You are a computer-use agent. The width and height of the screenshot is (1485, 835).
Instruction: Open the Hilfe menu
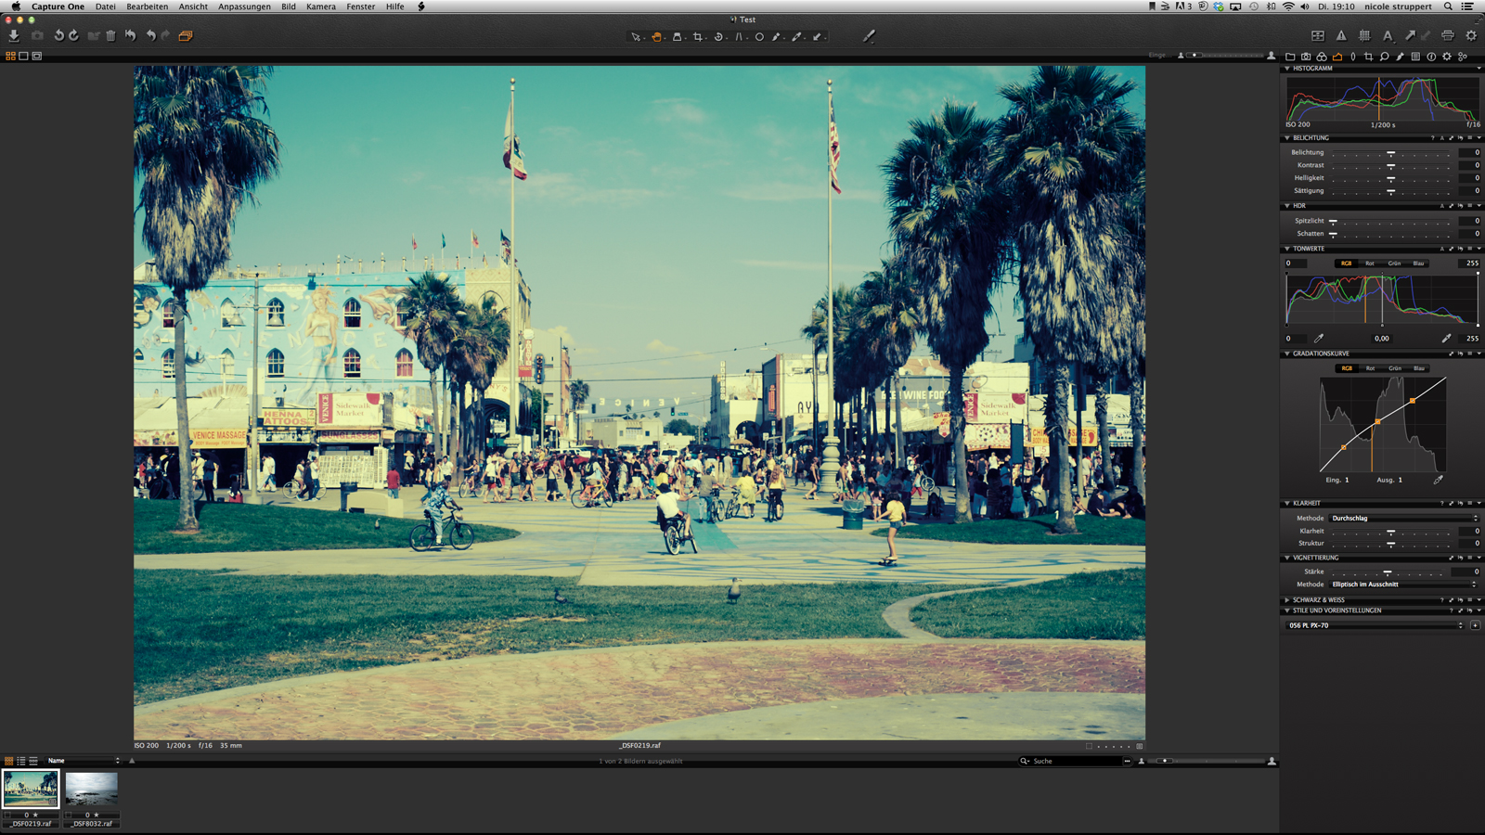coord(394,6)
